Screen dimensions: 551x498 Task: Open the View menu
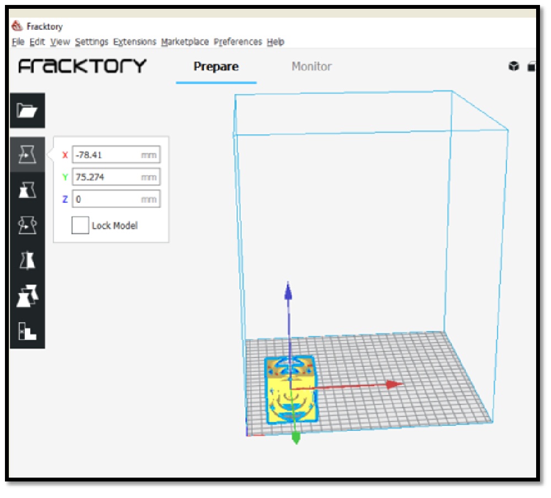[x=60, y=42]
